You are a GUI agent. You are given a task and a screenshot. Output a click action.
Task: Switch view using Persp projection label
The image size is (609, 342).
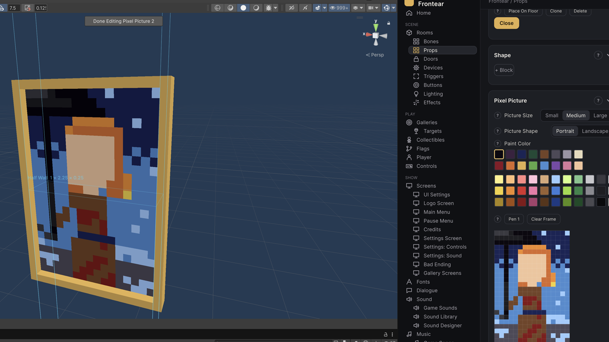coord(375,55)
